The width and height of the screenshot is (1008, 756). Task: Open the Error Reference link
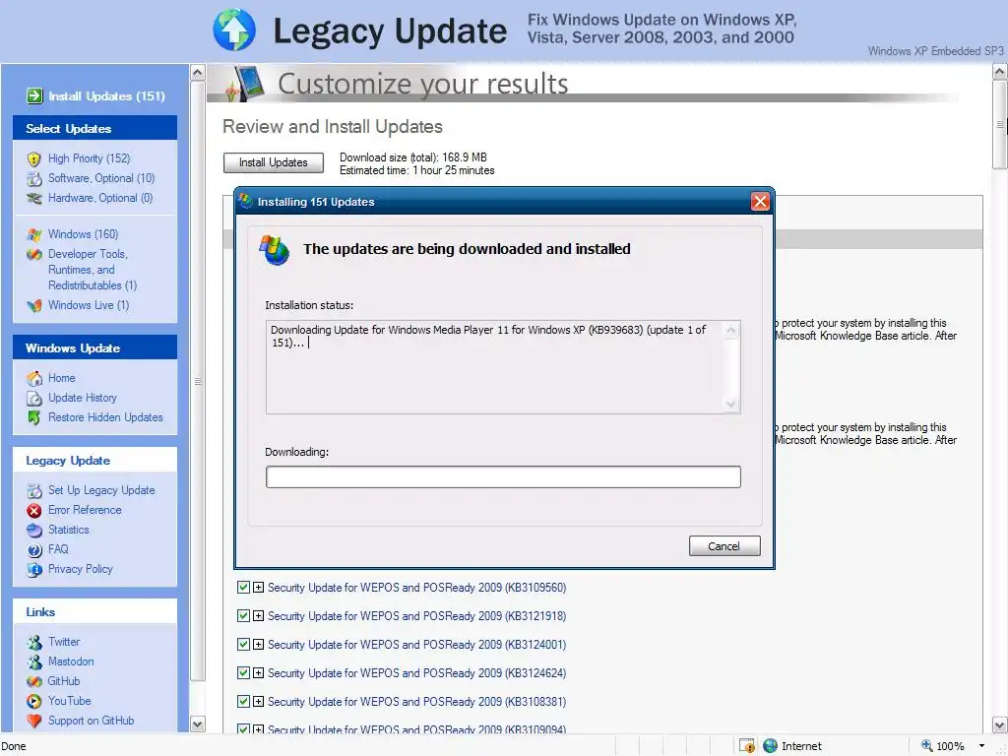85,510
